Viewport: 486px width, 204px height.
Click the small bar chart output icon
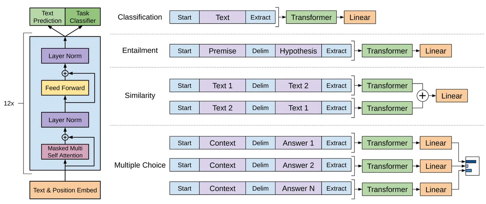pos(471,165)
